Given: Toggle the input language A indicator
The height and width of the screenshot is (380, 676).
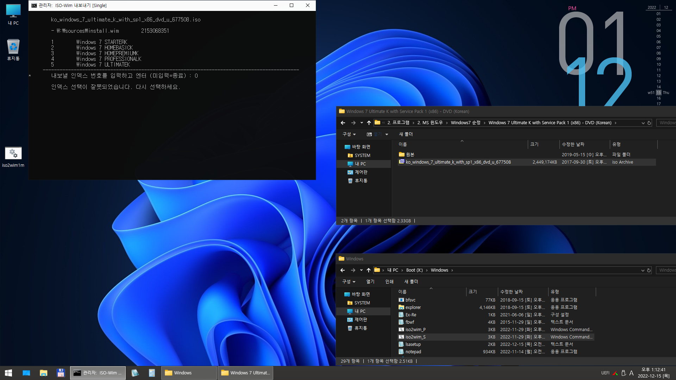Looking at the screenshot, I should click(x=631, y=373).
